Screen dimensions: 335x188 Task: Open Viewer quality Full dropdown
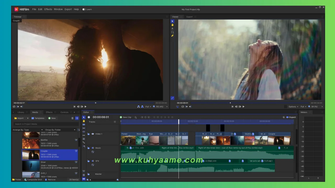click(303, 107)
